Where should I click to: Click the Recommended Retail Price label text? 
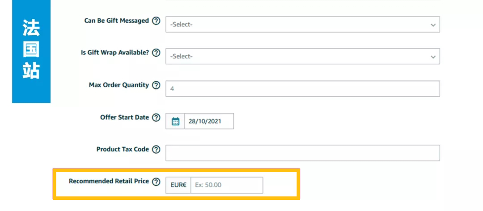point(109,181)
